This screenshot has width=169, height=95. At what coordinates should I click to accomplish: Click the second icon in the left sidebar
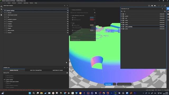point(1,9)
